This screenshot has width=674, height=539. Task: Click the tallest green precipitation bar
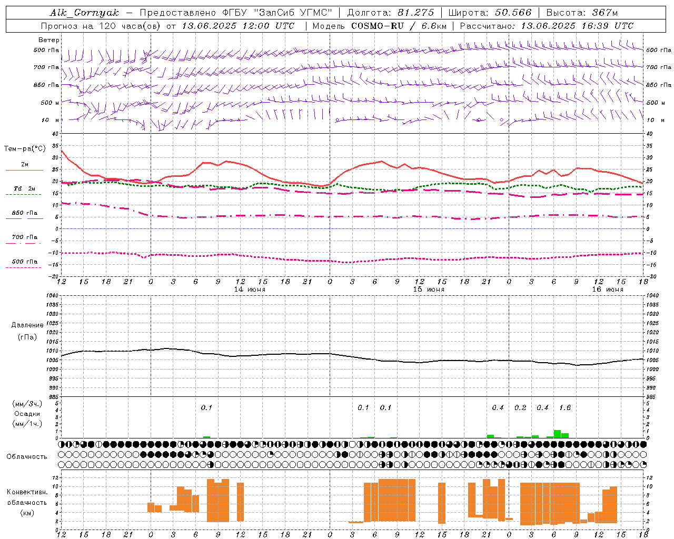coord(557,434)
